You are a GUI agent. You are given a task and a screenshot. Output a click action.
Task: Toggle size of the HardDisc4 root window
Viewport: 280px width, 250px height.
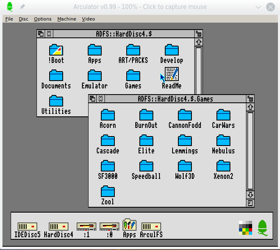199,34
